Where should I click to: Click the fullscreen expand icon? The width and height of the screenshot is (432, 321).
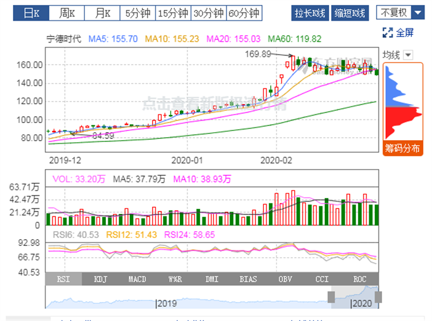click(x=388, y=33)
